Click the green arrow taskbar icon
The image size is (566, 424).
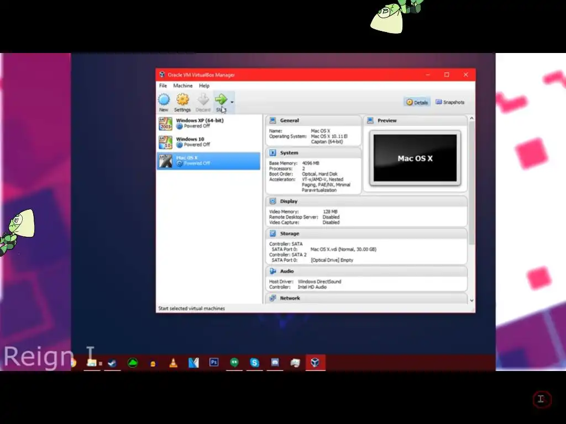point(133,363)
